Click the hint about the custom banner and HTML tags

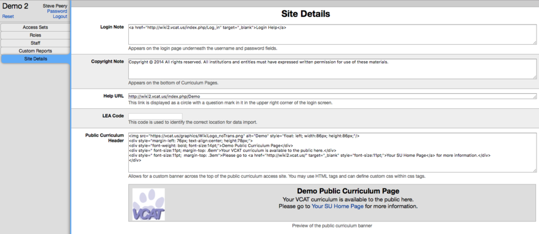click(277, 177)
